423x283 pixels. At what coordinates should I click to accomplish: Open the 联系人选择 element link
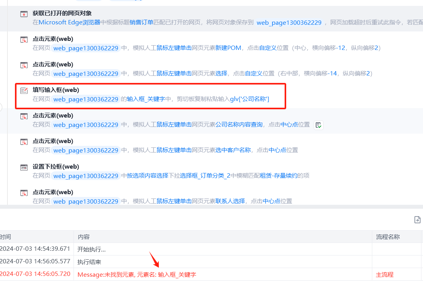point(230,201)
